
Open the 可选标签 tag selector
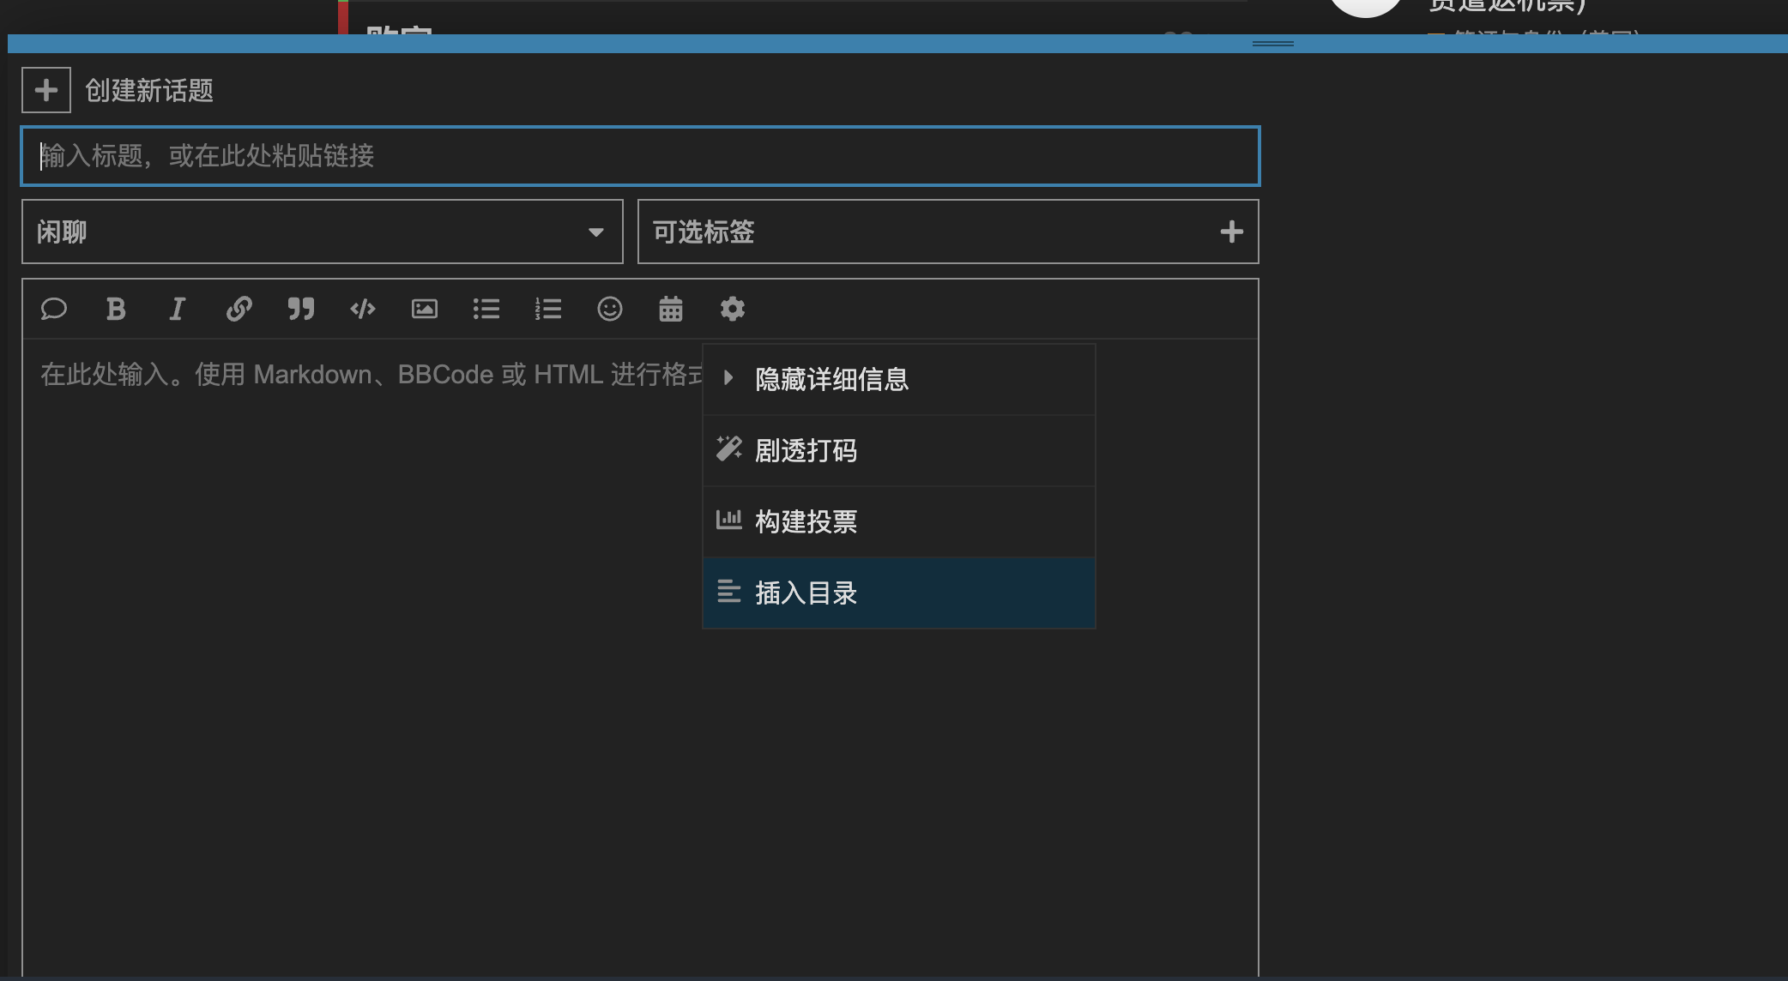(x=947, y=232)
